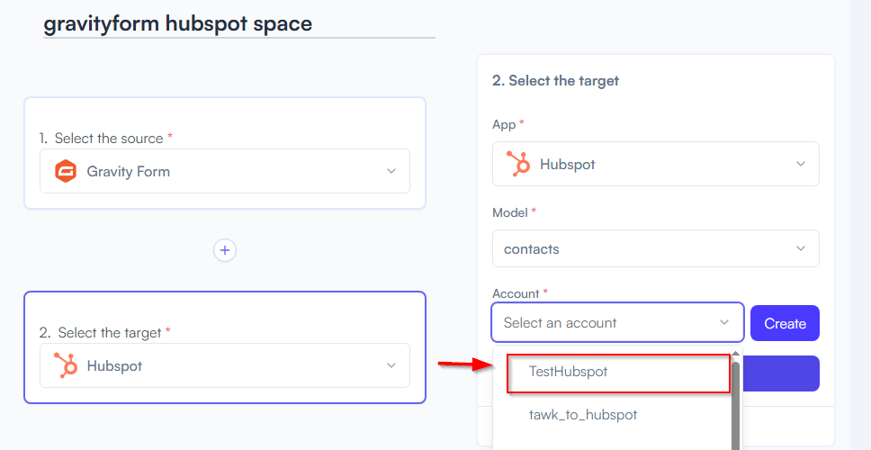Click the chevron in the contacts dropdown
This screenshot has width=871, height=450.
pos(801,248)
